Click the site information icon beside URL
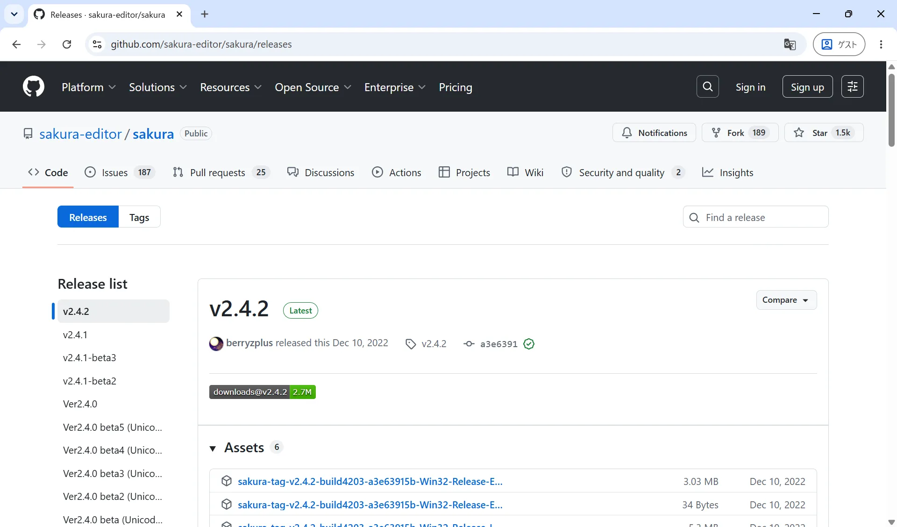 point(97,44)
